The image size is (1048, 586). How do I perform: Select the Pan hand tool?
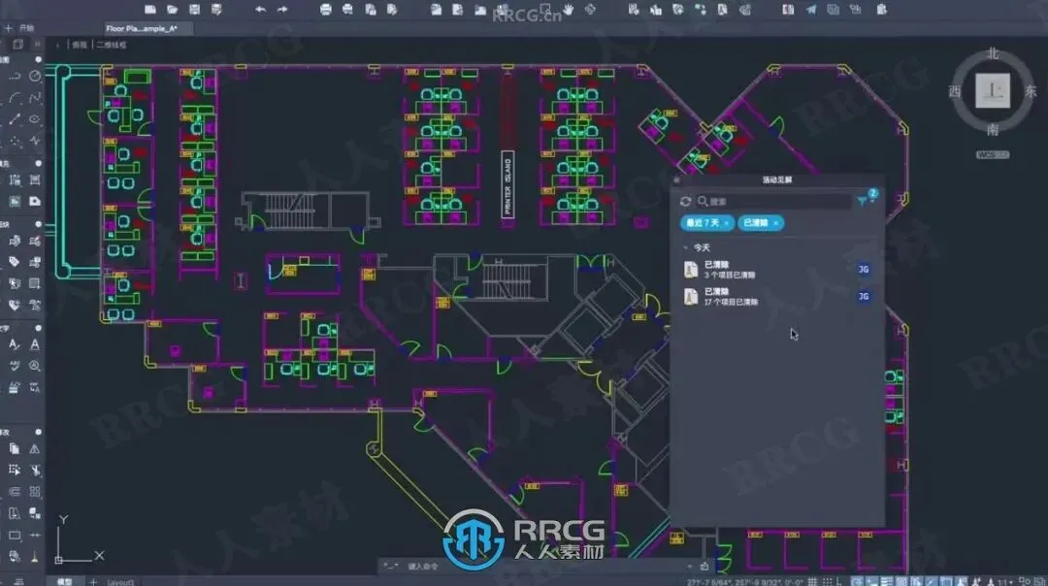tap(568, 10)
